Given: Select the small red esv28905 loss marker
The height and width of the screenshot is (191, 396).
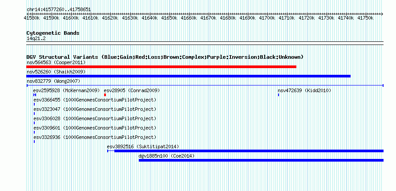Looking at the screenshot, I should tap(105, 95).
